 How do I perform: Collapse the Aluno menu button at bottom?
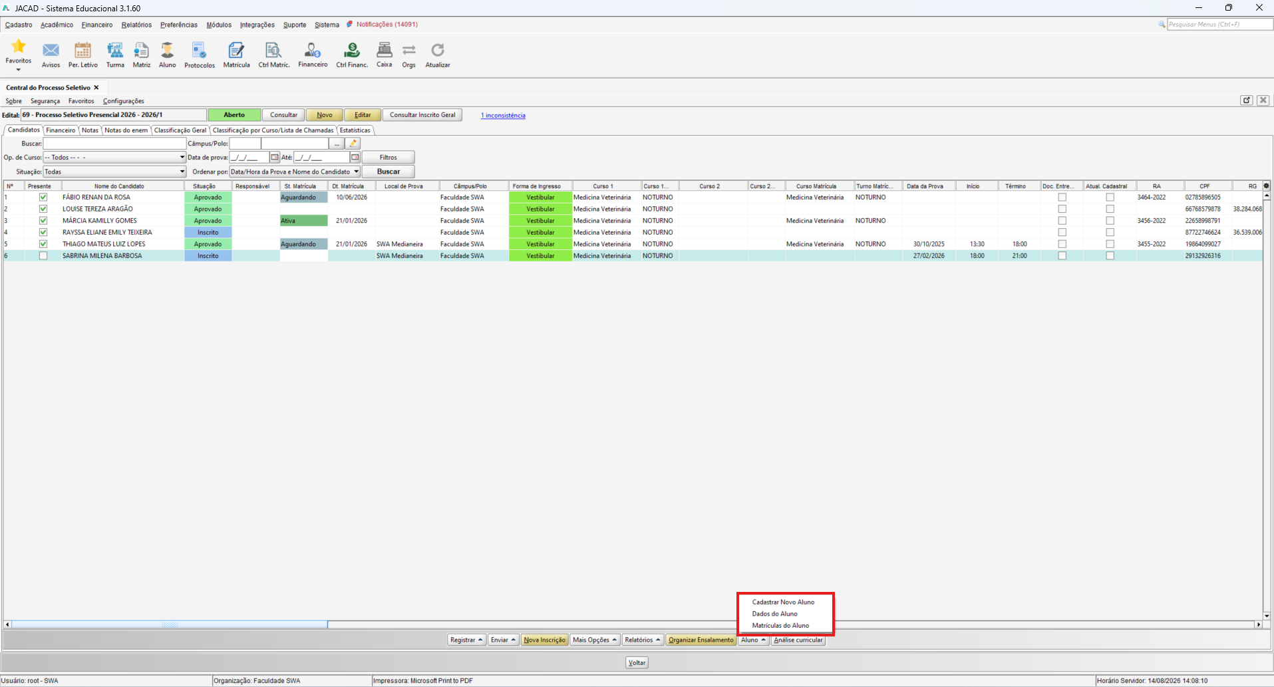pyautogui.click(x=754, y=640)
